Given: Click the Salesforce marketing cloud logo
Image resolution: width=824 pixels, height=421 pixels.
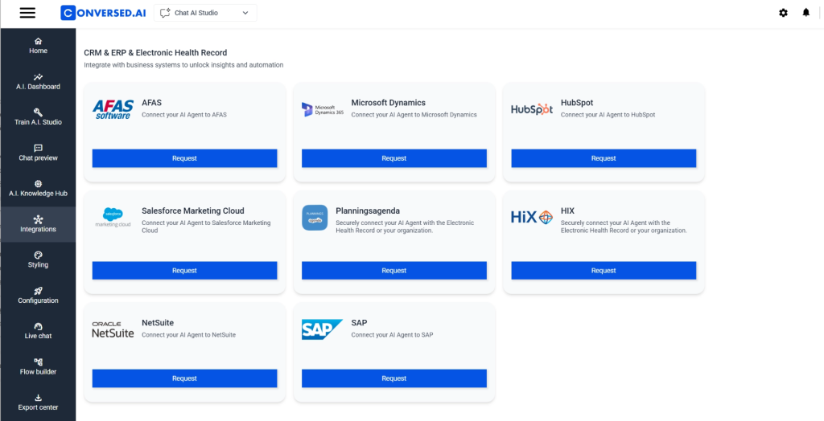Looking at the screenshot, I should (113, 217).
